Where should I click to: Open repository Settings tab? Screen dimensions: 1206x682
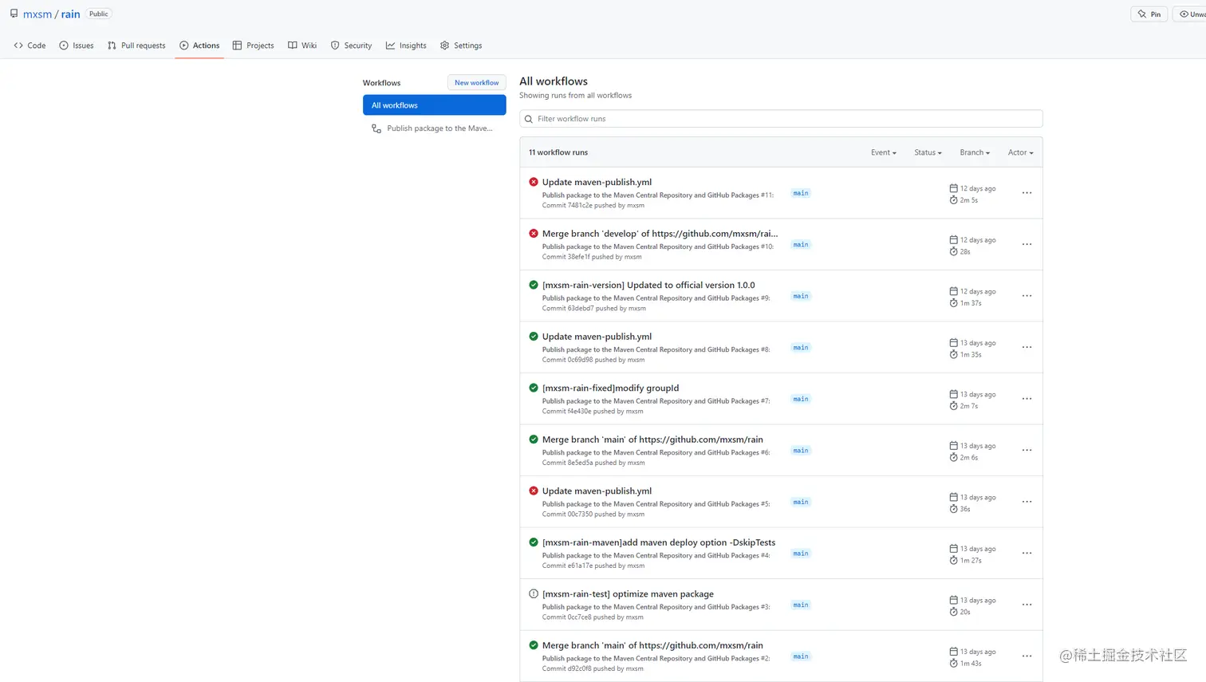461,45
